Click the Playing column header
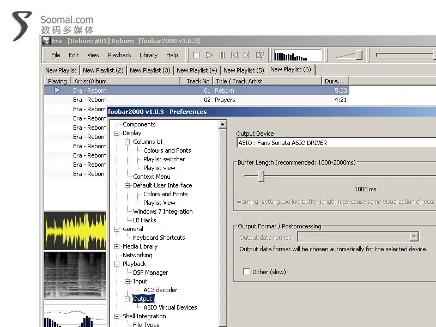The image size is (436, 327). (x=57, y=81)
